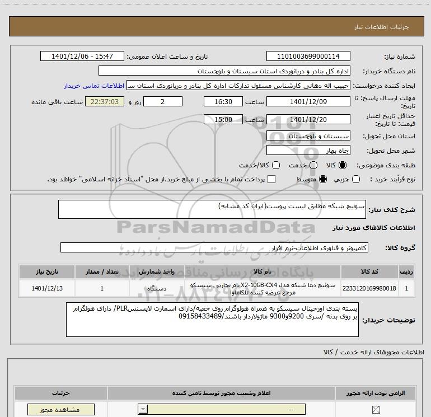Click the remaining days field showing 2
Viewport: 431px width, 417px height.
coord(163,102)
